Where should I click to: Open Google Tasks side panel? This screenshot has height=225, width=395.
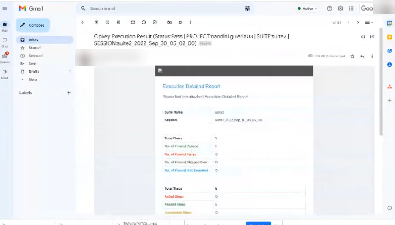[x=390, y=51]
